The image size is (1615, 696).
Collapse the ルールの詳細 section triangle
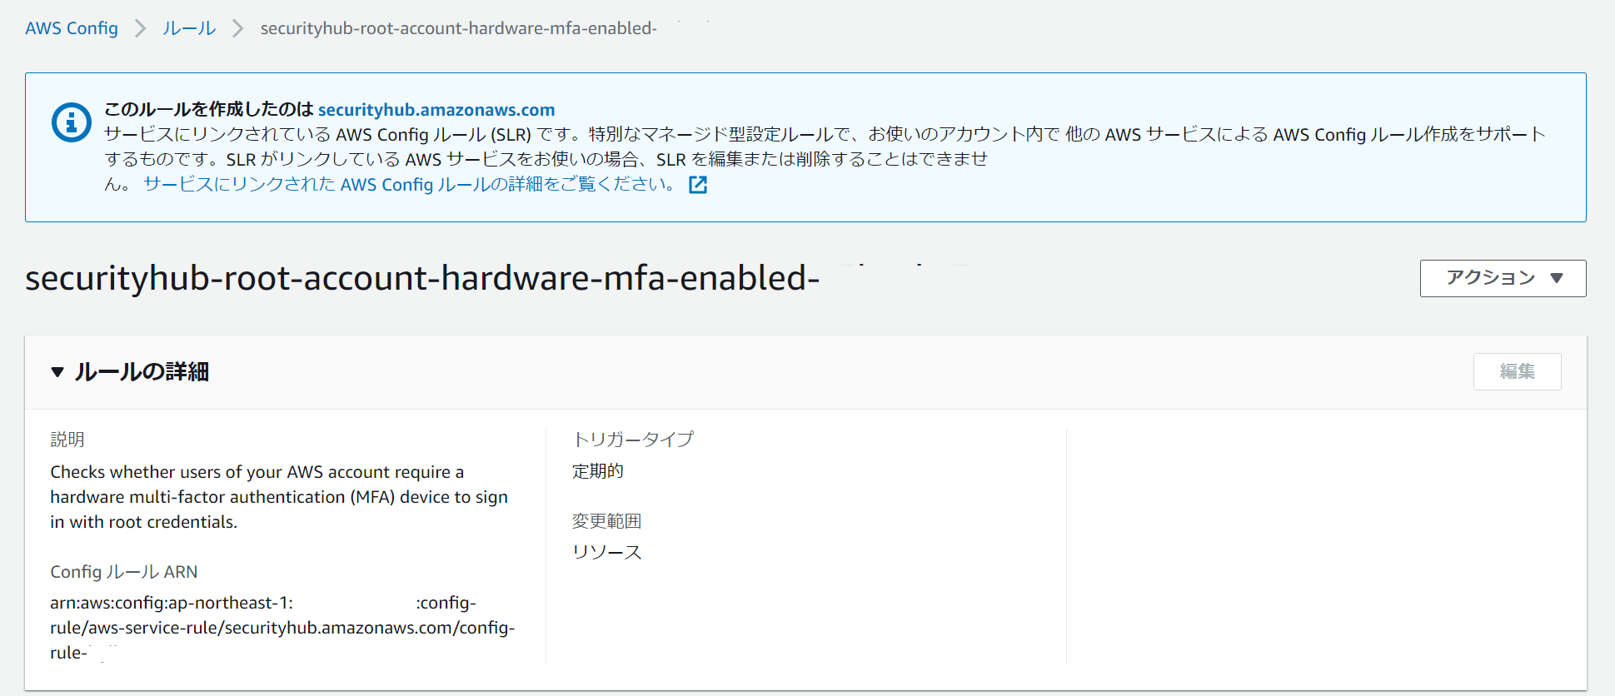pos(57,372)
